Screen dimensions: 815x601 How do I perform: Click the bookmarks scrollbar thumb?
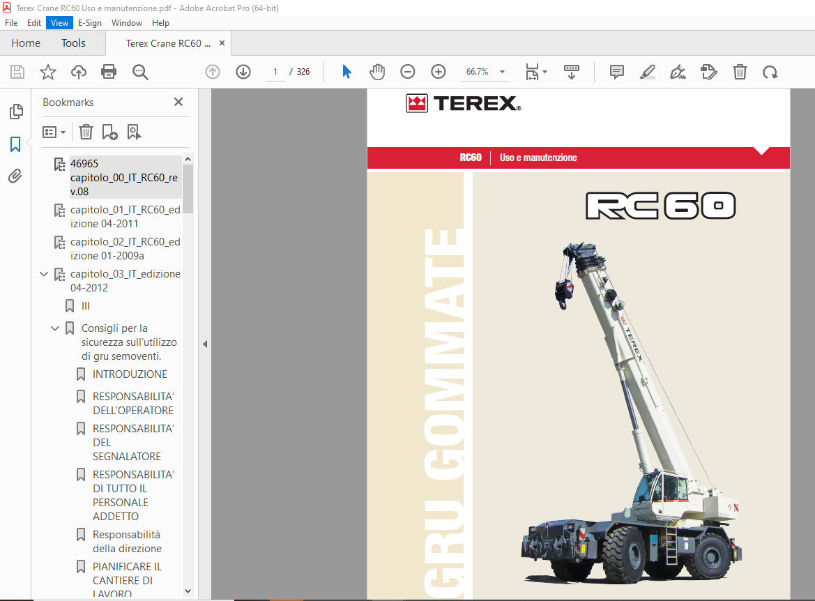coord(188,189)
